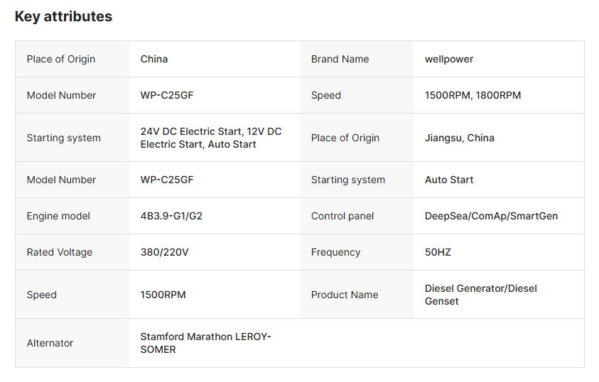Select the 380/220V voltage value
Screen dimensions: 599x382
164,252
